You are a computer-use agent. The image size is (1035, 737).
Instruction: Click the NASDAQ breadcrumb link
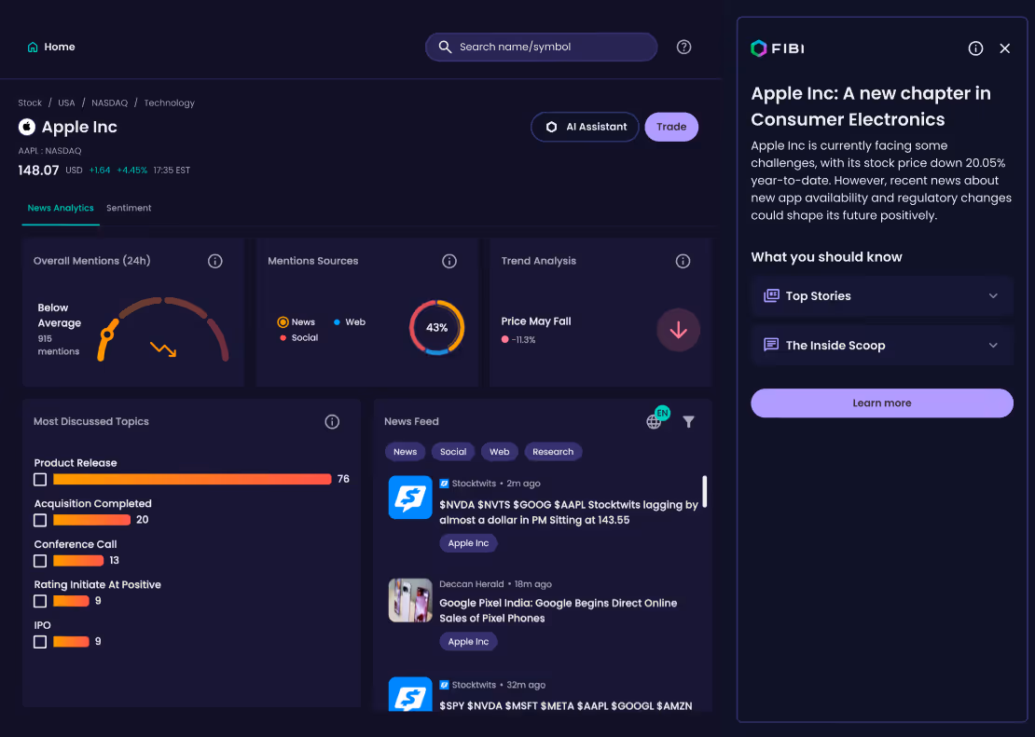click(110, 102)
